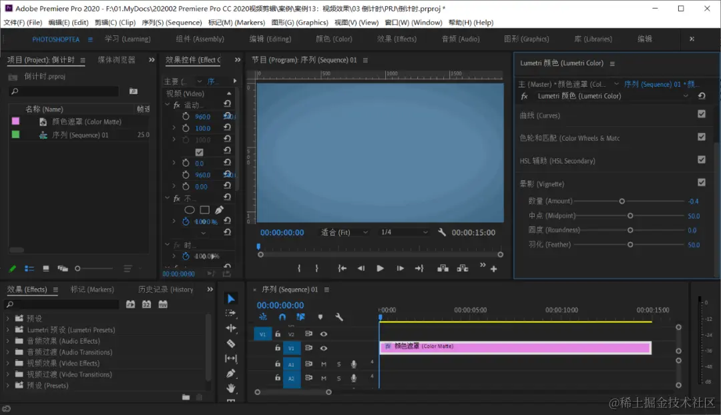Adjust Vignette Midpoint slider
The height and width of the screenshot is (415, 721).
coord(630,216)
